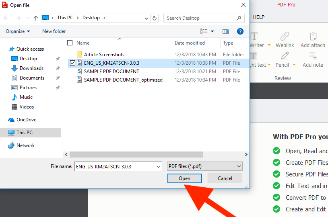328x217 pixels.
Task: Click the Search Desktop field
Action: (200, 18)
